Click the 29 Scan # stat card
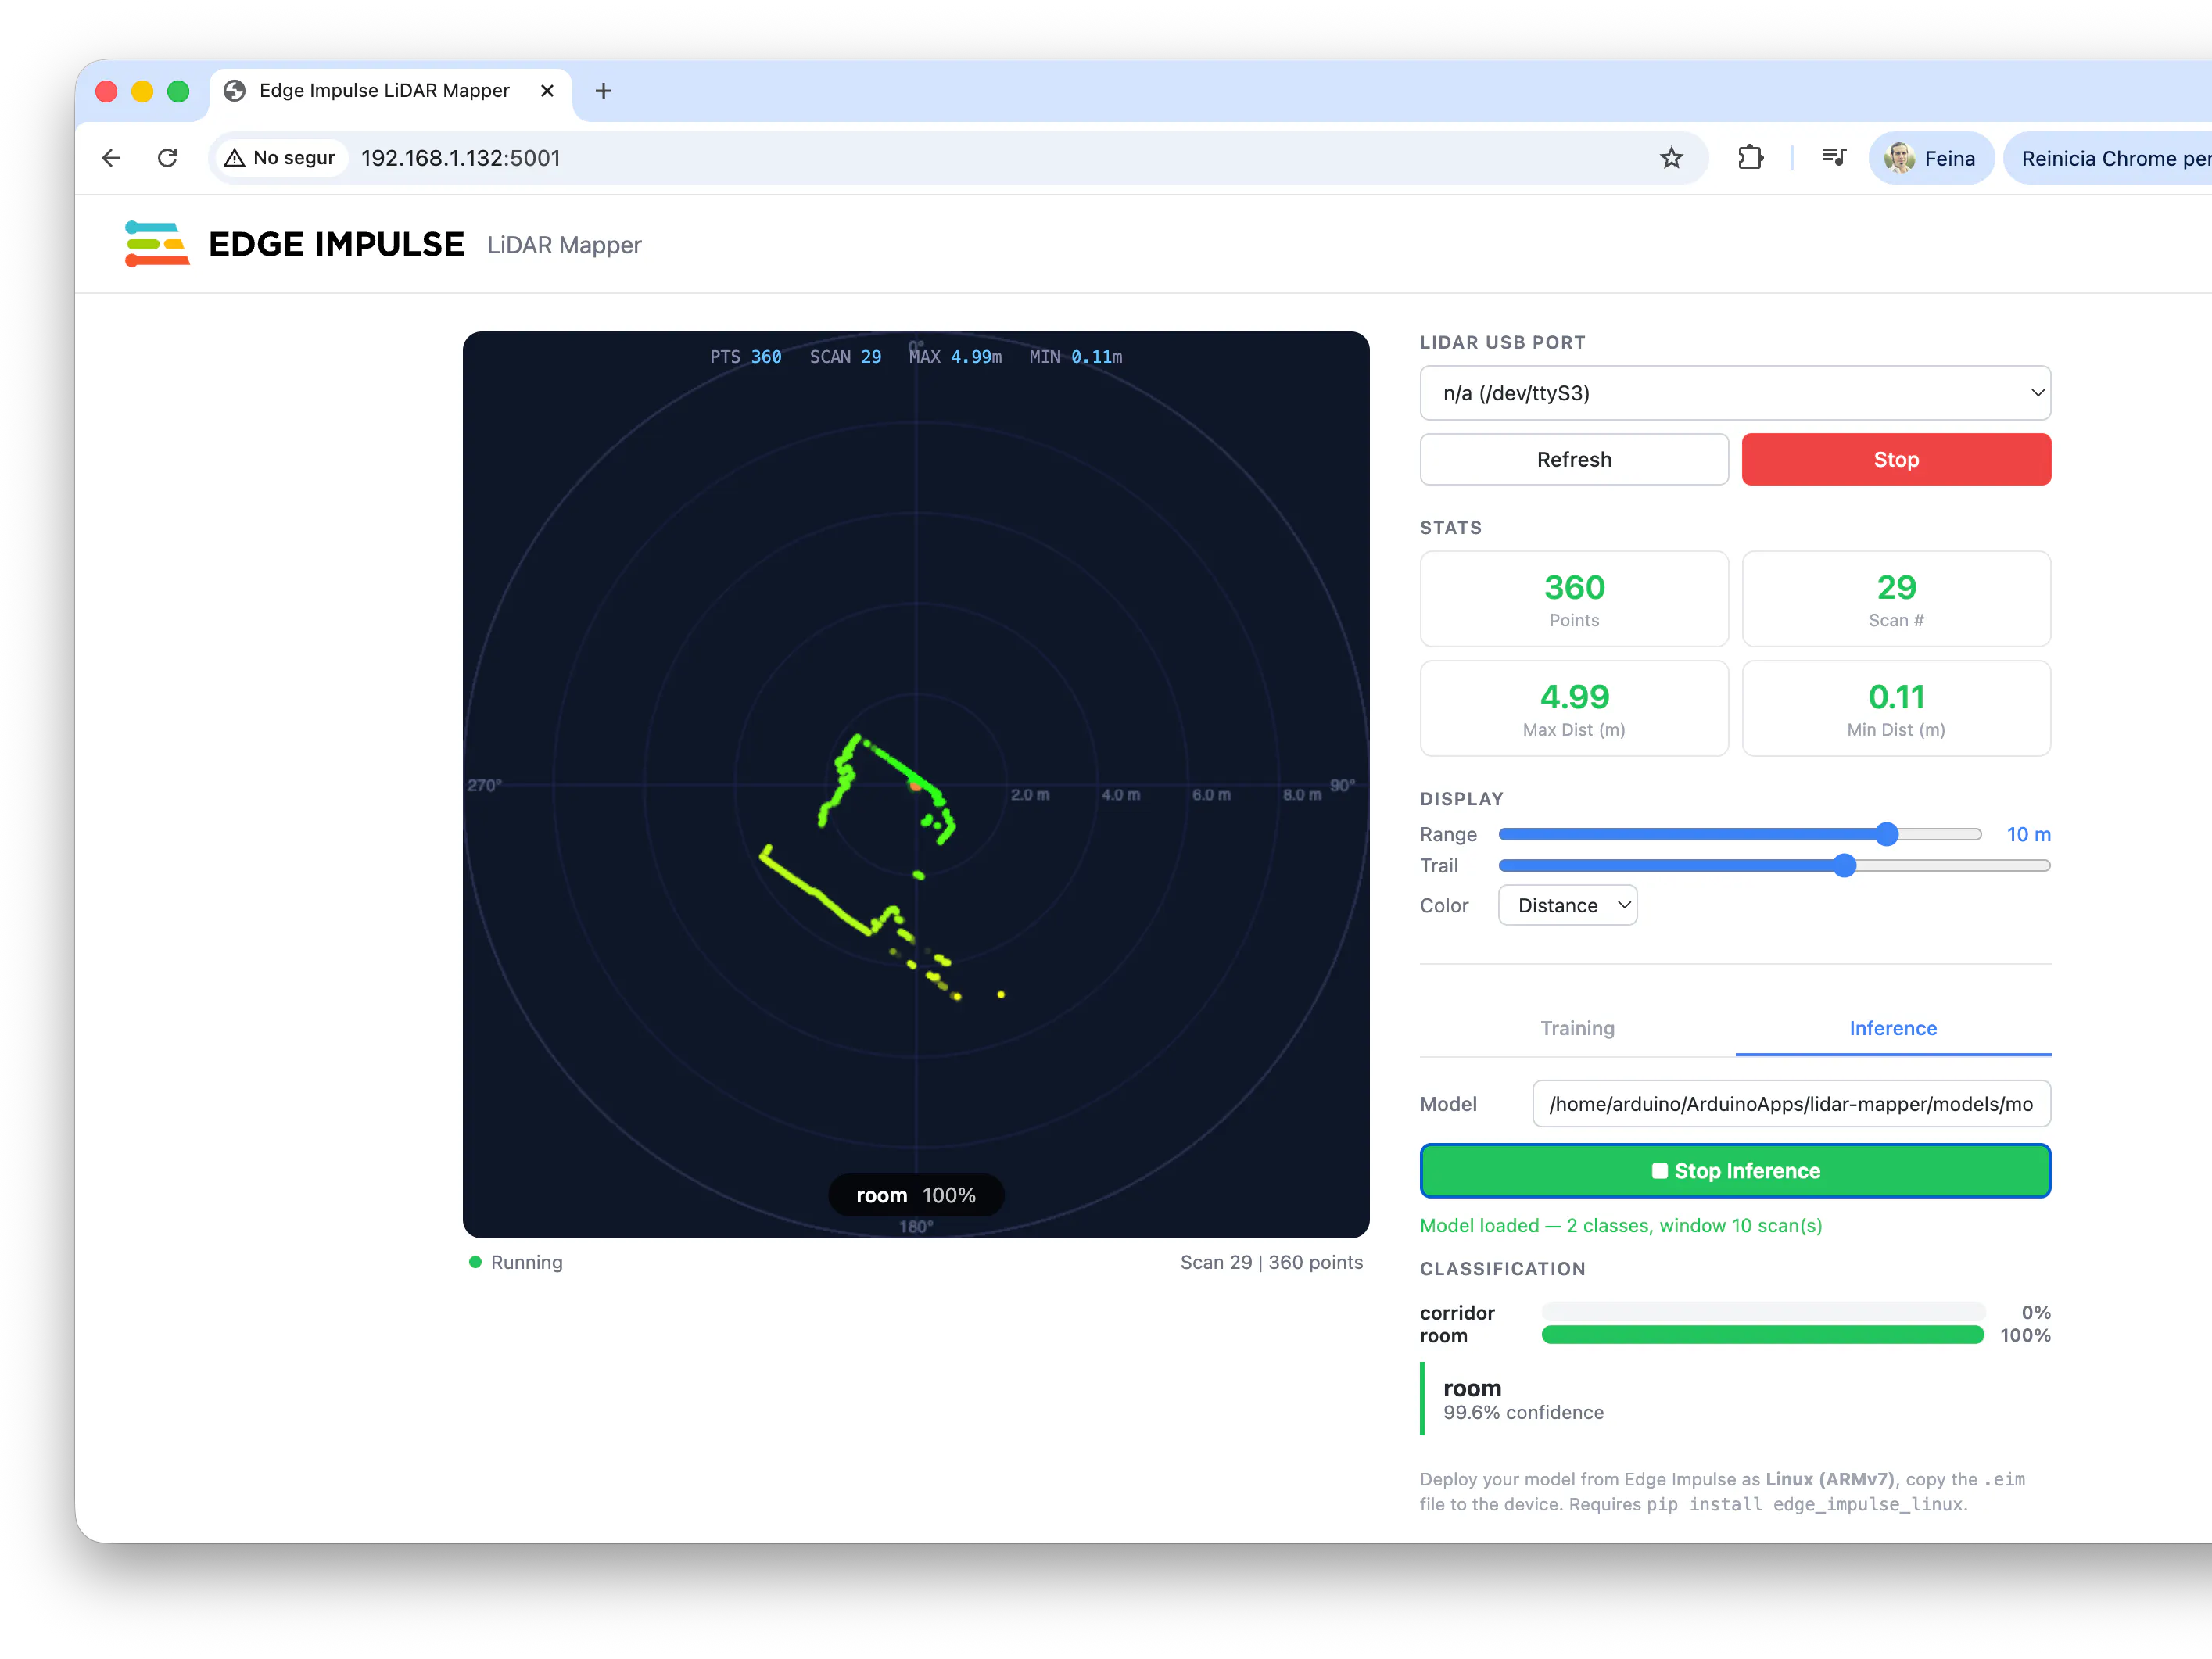The image size is (2212, 1659). point(1896,599)
